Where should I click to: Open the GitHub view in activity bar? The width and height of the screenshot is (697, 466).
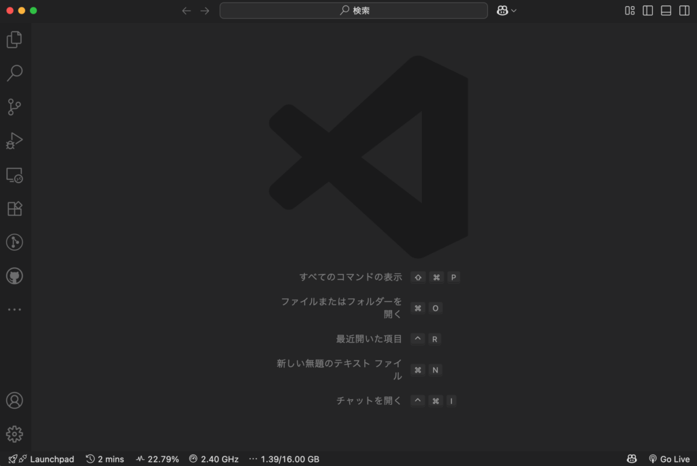[x=14, y=276]
